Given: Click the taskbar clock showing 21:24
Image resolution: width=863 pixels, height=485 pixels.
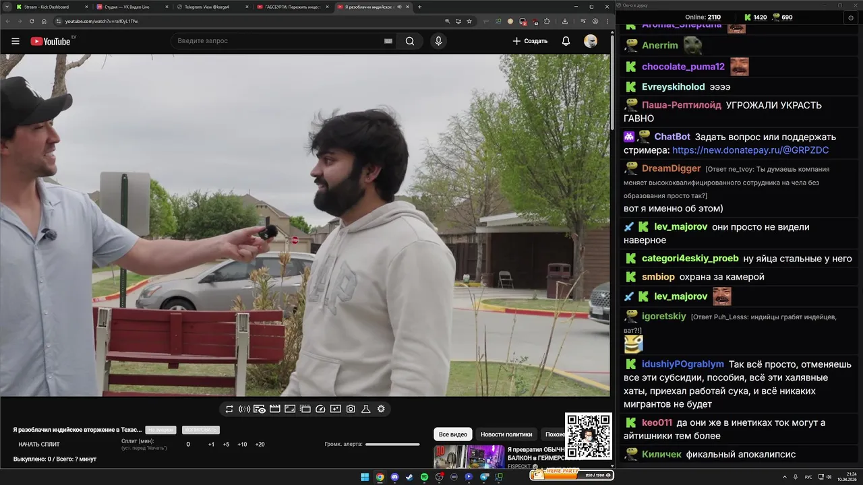Looking at the screenshot, I should point(847,477).
